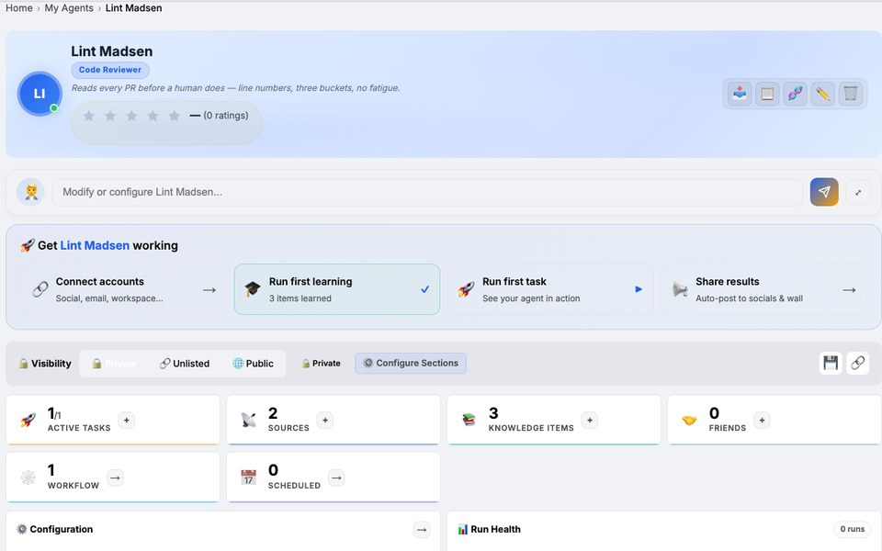Click the graduation cap learning icon
The image size is (882, 551).
(253, 289)
